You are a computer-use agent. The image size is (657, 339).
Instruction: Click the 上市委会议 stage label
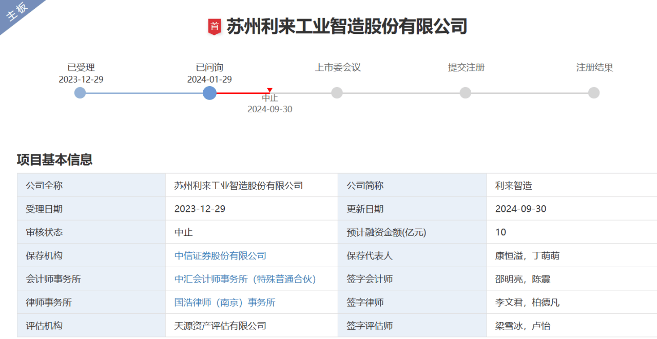coord(338,68)
